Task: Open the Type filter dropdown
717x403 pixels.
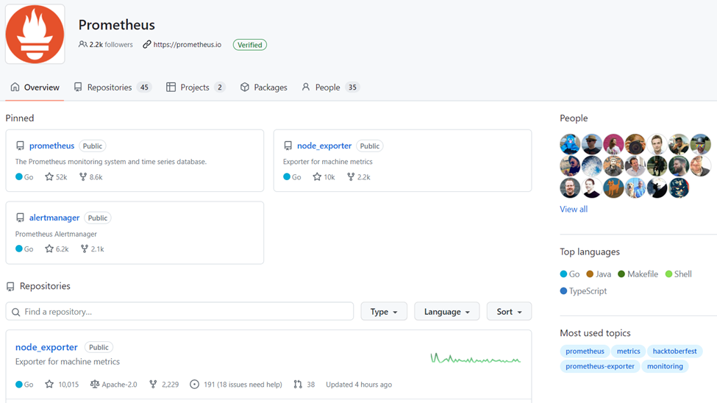Action: [383, 312]
